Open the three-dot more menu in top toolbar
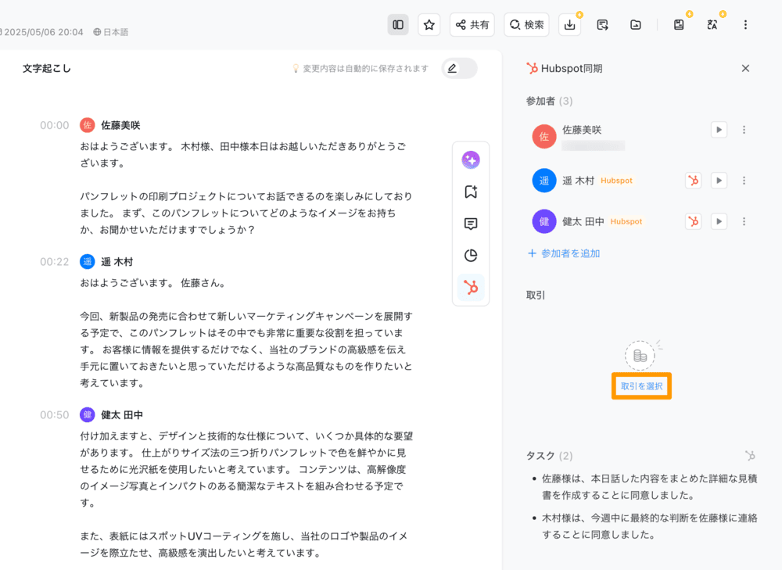 745,24
